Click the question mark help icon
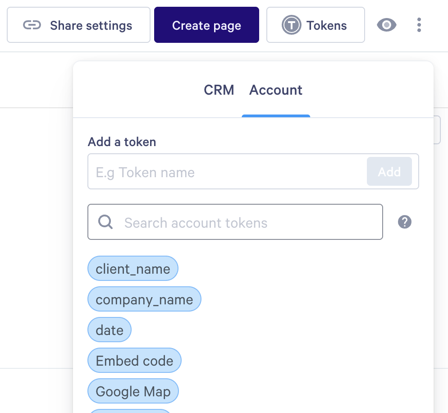 pos(405,222)
